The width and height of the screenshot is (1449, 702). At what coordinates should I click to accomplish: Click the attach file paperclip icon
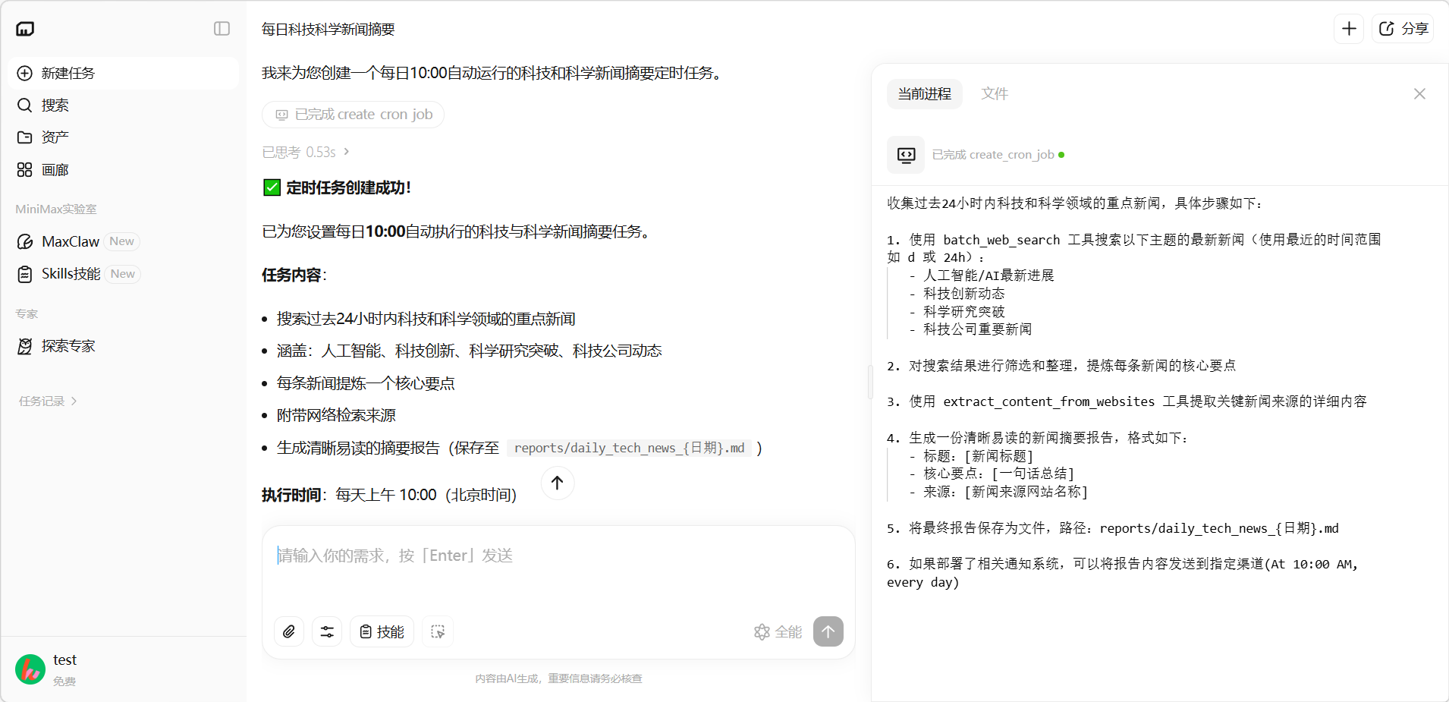point(289,631)
